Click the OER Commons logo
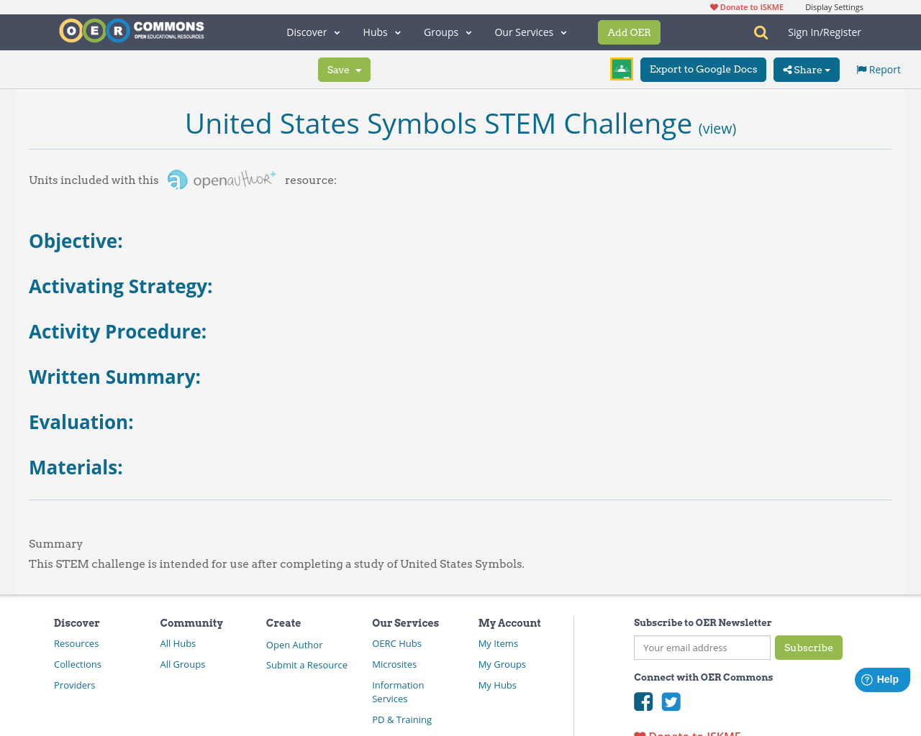The image size is (921, 736). (131, 30)
